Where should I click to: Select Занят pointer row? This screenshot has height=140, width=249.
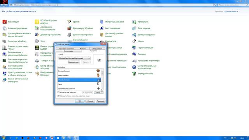(x=79, y=84)
